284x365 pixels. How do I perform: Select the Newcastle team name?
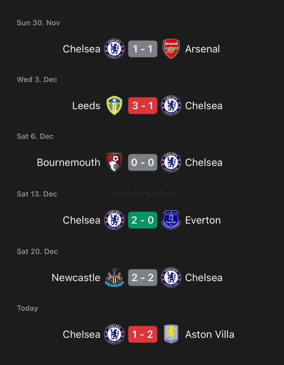click(76, 278)
